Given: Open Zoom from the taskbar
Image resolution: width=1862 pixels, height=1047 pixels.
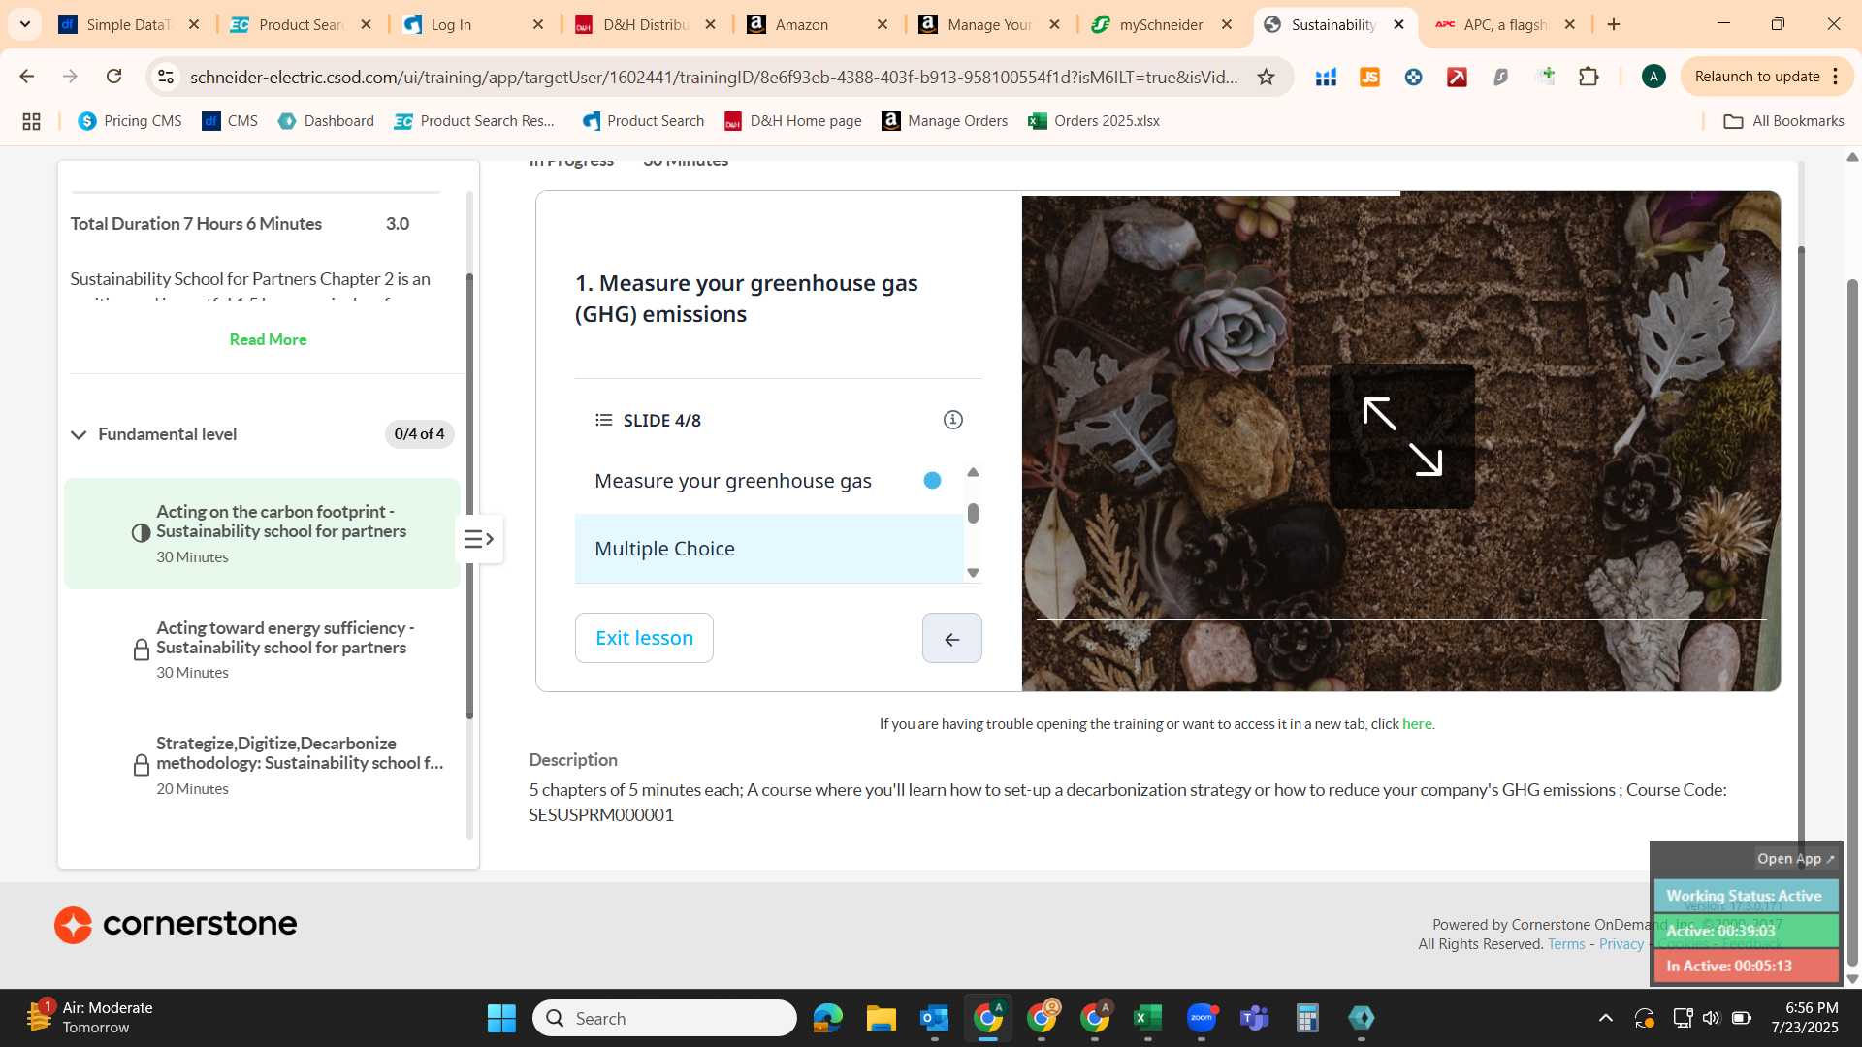Looking at the screenshot, I should 1202,1018.
